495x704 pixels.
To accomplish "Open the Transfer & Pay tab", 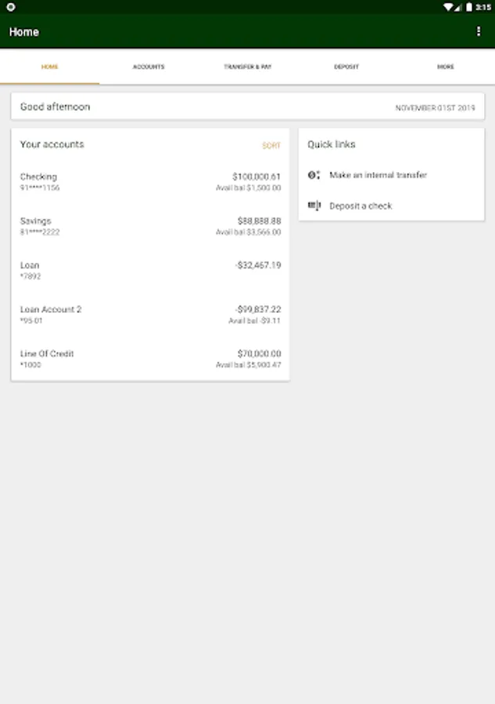I will (x=248, y=67).
